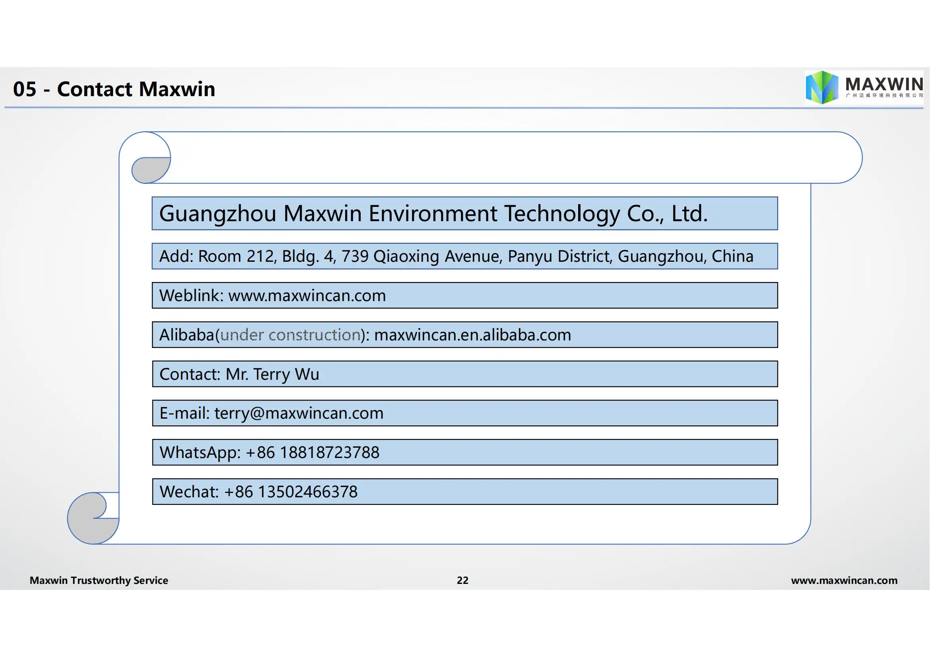Open the Weblink www.maxwincan.com

tap(307, 296)
